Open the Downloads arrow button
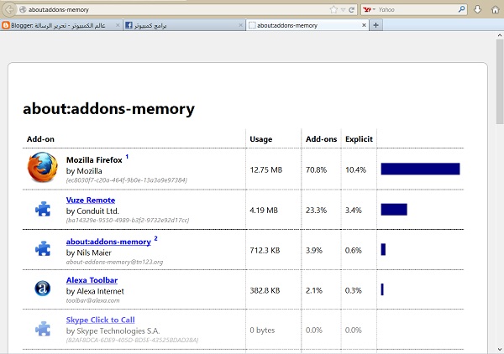Image resolution: width=504 pixels, height=354 pixels. [x=477, y=9]
